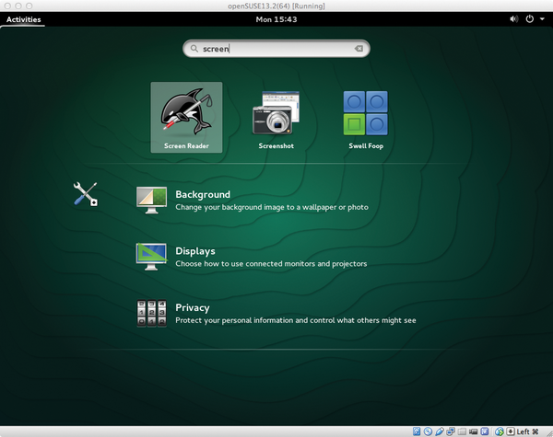Screen dimensions: 553x437
Task: Click the "Screenshot" label
Action: [276, 145]
